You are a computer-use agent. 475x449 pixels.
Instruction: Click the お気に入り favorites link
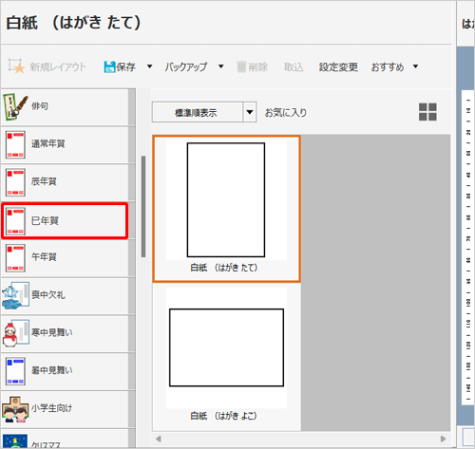tap(286, 112)
